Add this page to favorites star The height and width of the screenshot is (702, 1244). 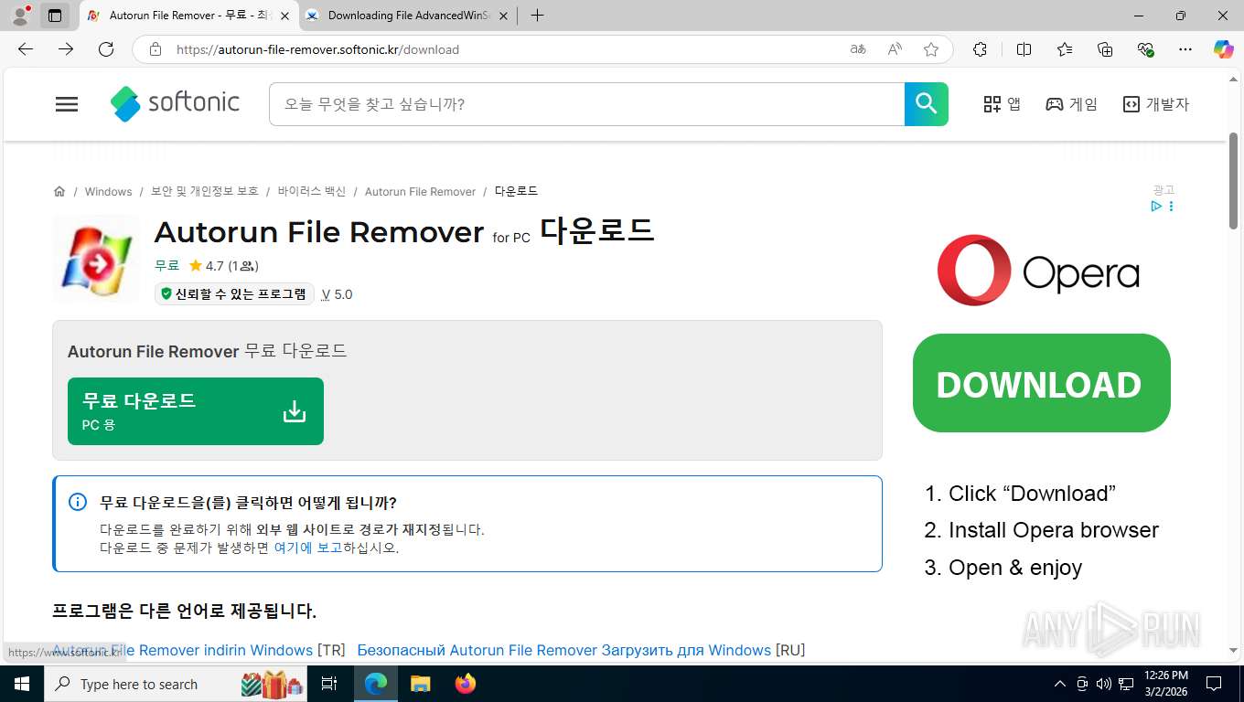pyautogui.click(x=931, y=49)
